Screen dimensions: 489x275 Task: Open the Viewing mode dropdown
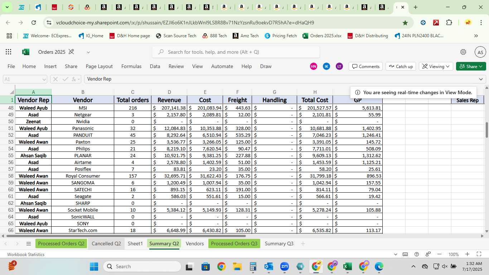click(436, 66)
